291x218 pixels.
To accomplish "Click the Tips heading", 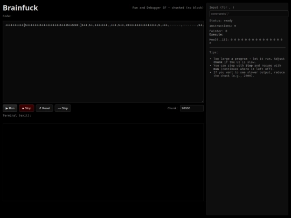I will pos(214,52).
